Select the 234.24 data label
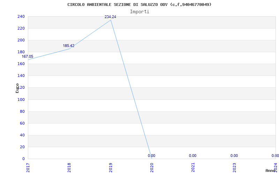 coord(110,17)
